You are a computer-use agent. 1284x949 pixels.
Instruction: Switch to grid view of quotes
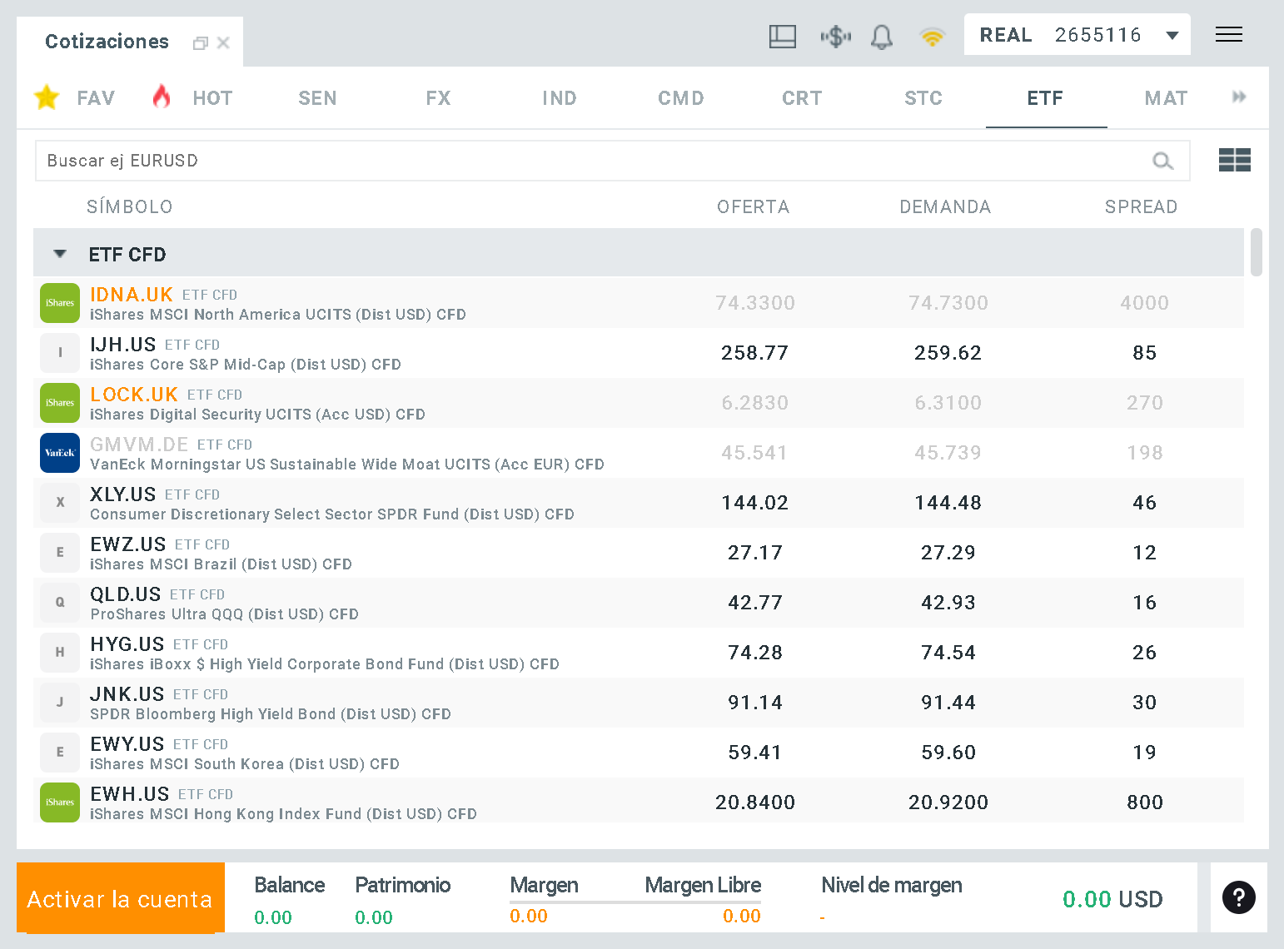tap(1235, 160)
